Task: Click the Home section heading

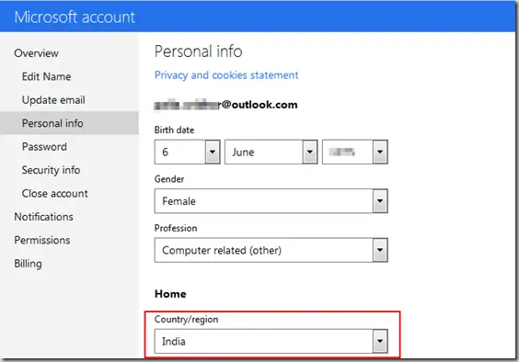Action: point(170,294)
